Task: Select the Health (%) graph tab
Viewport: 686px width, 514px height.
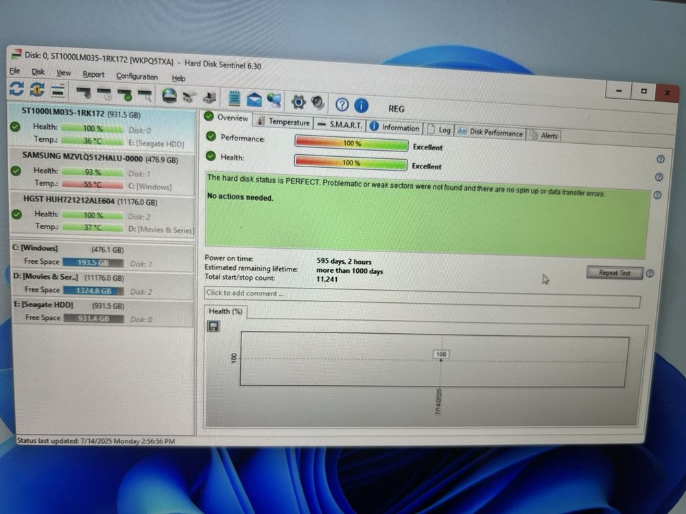Action: (x=225, y=311)
